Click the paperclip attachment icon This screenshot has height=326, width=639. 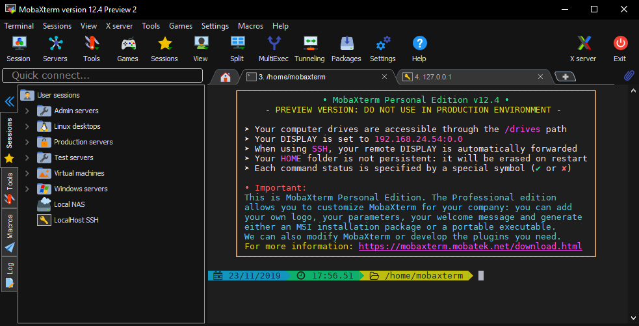pos(629,76)
